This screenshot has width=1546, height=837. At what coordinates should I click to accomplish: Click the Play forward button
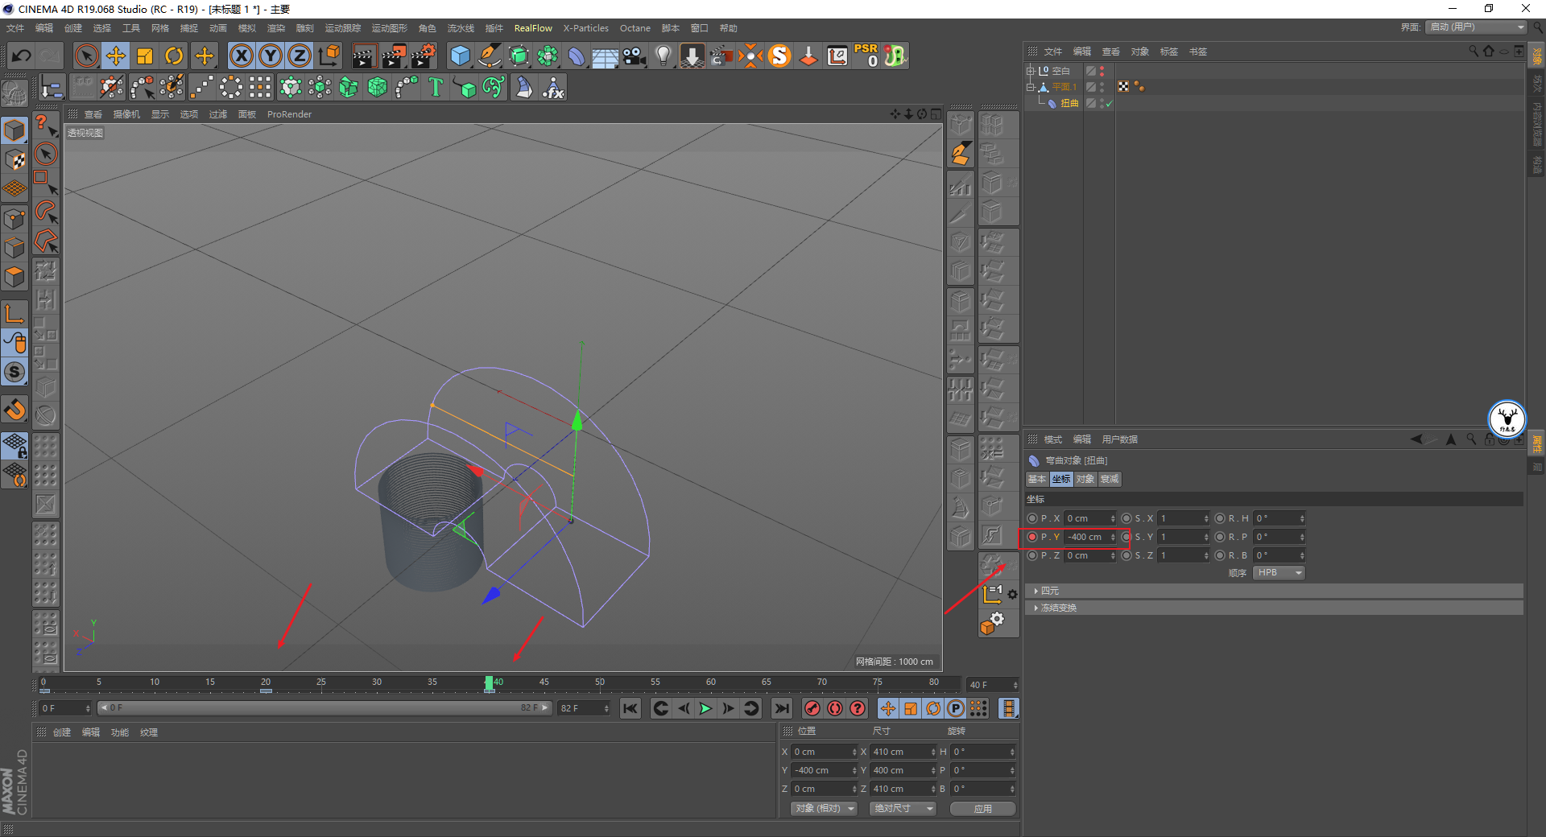[x=705, y=708]
